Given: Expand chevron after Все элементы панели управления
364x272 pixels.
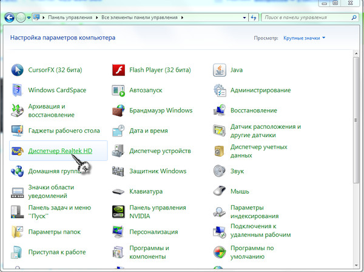Looking at the screenshot, I should [x=182, y=18].
